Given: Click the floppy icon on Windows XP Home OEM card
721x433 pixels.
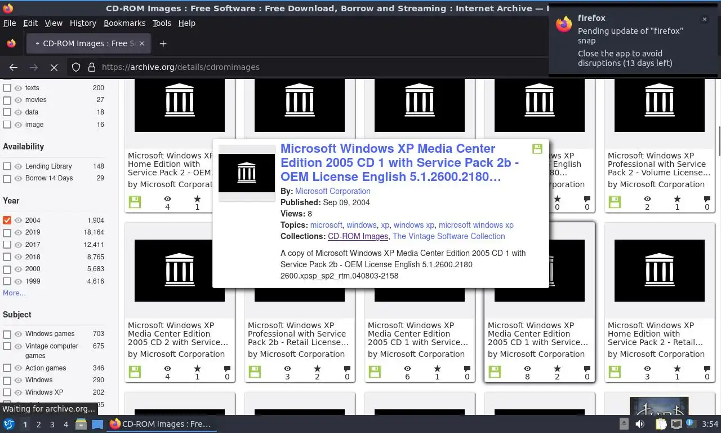Looking at the screenshot, I should [x=135, y=202].
